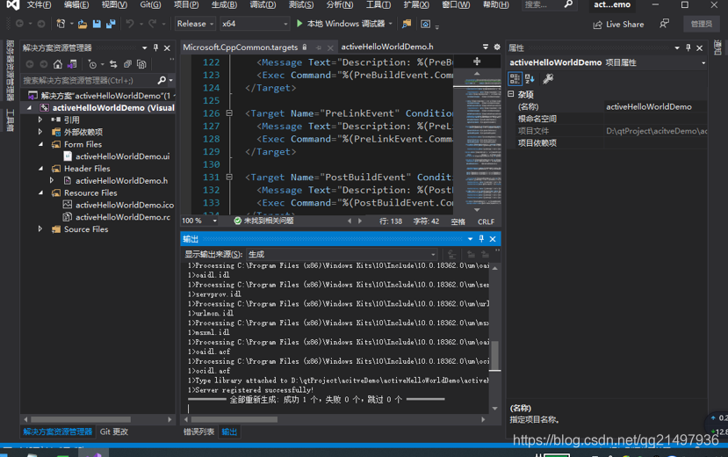
Task: Click the code editor minimap scrollbar
Action: (477, 141)
